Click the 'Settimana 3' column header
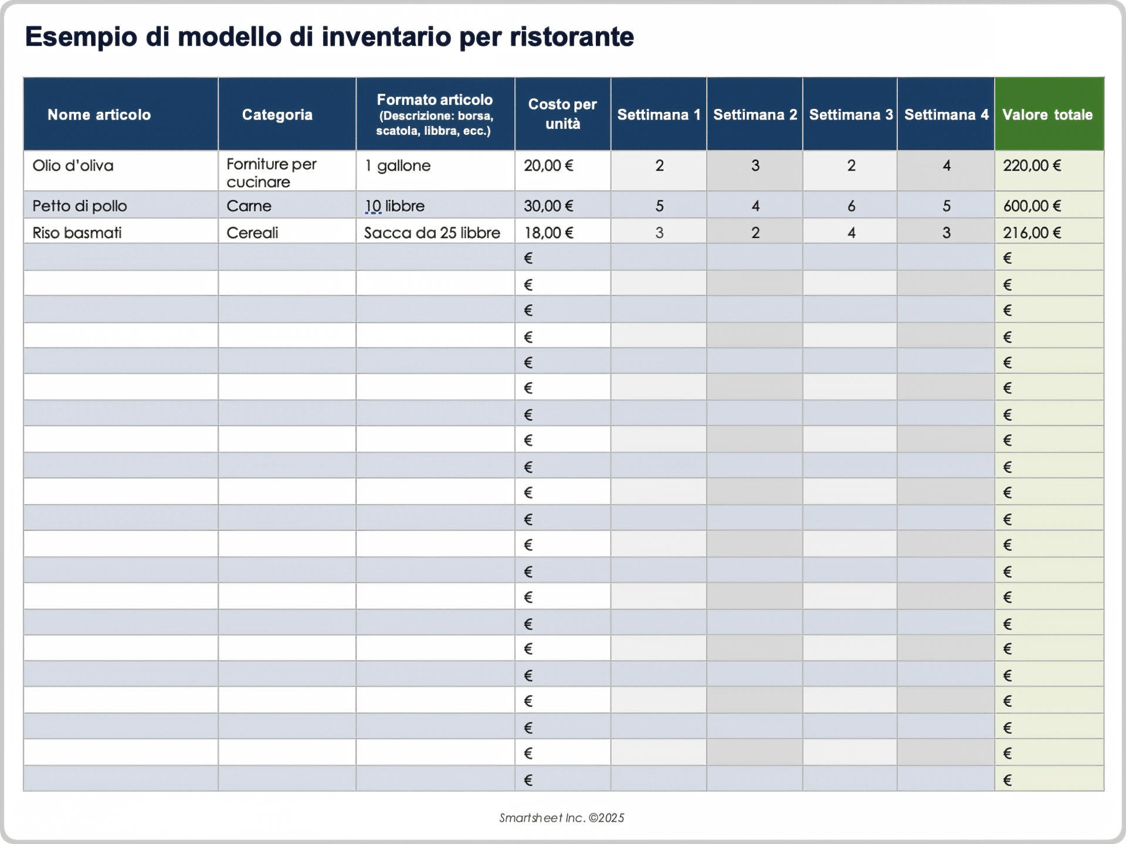The image size is (1126, 844). [x=850, y=114]
